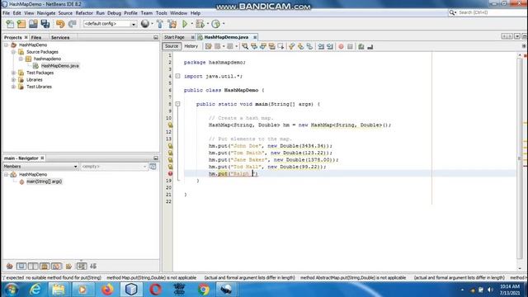
Task: Collapse the Source Packages node
Action: (13, 52)
